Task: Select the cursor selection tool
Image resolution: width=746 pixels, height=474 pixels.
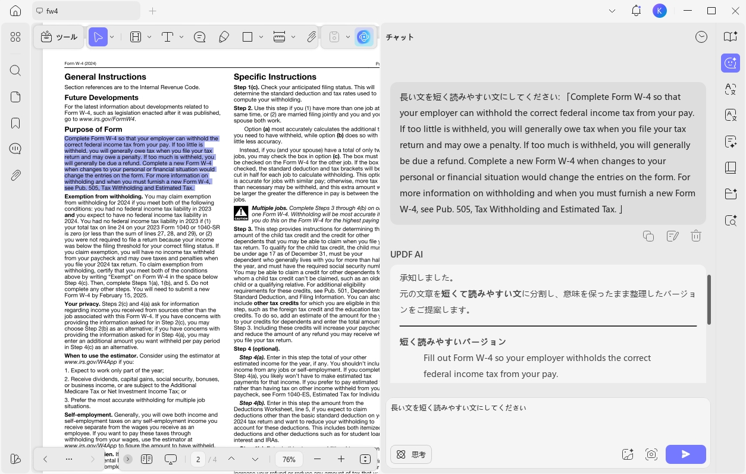Action: tap(98, 37)
